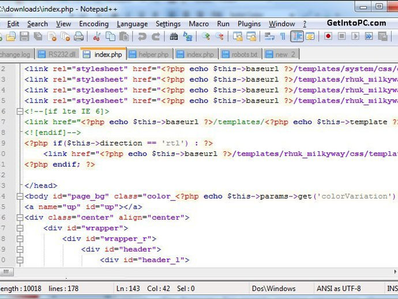Toggle the highlighted Indent Guide icon
Image resolution: width=398 pixels, height=299 pixels.
click(296, 36)
